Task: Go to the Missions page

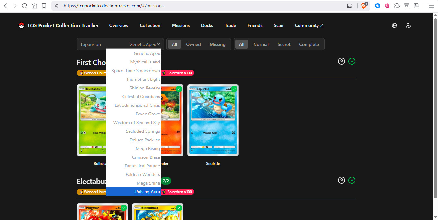Action: [181, 25]
